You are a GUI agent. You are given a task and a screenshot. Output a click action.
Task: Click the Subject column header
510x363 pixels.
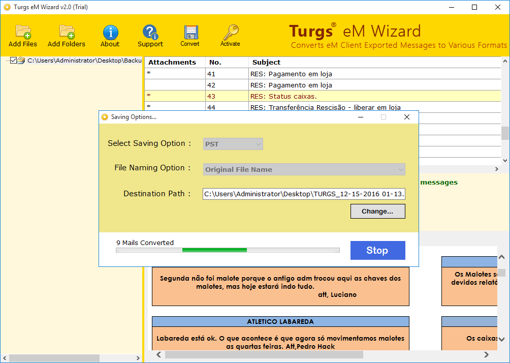click(x=375, y=62)
